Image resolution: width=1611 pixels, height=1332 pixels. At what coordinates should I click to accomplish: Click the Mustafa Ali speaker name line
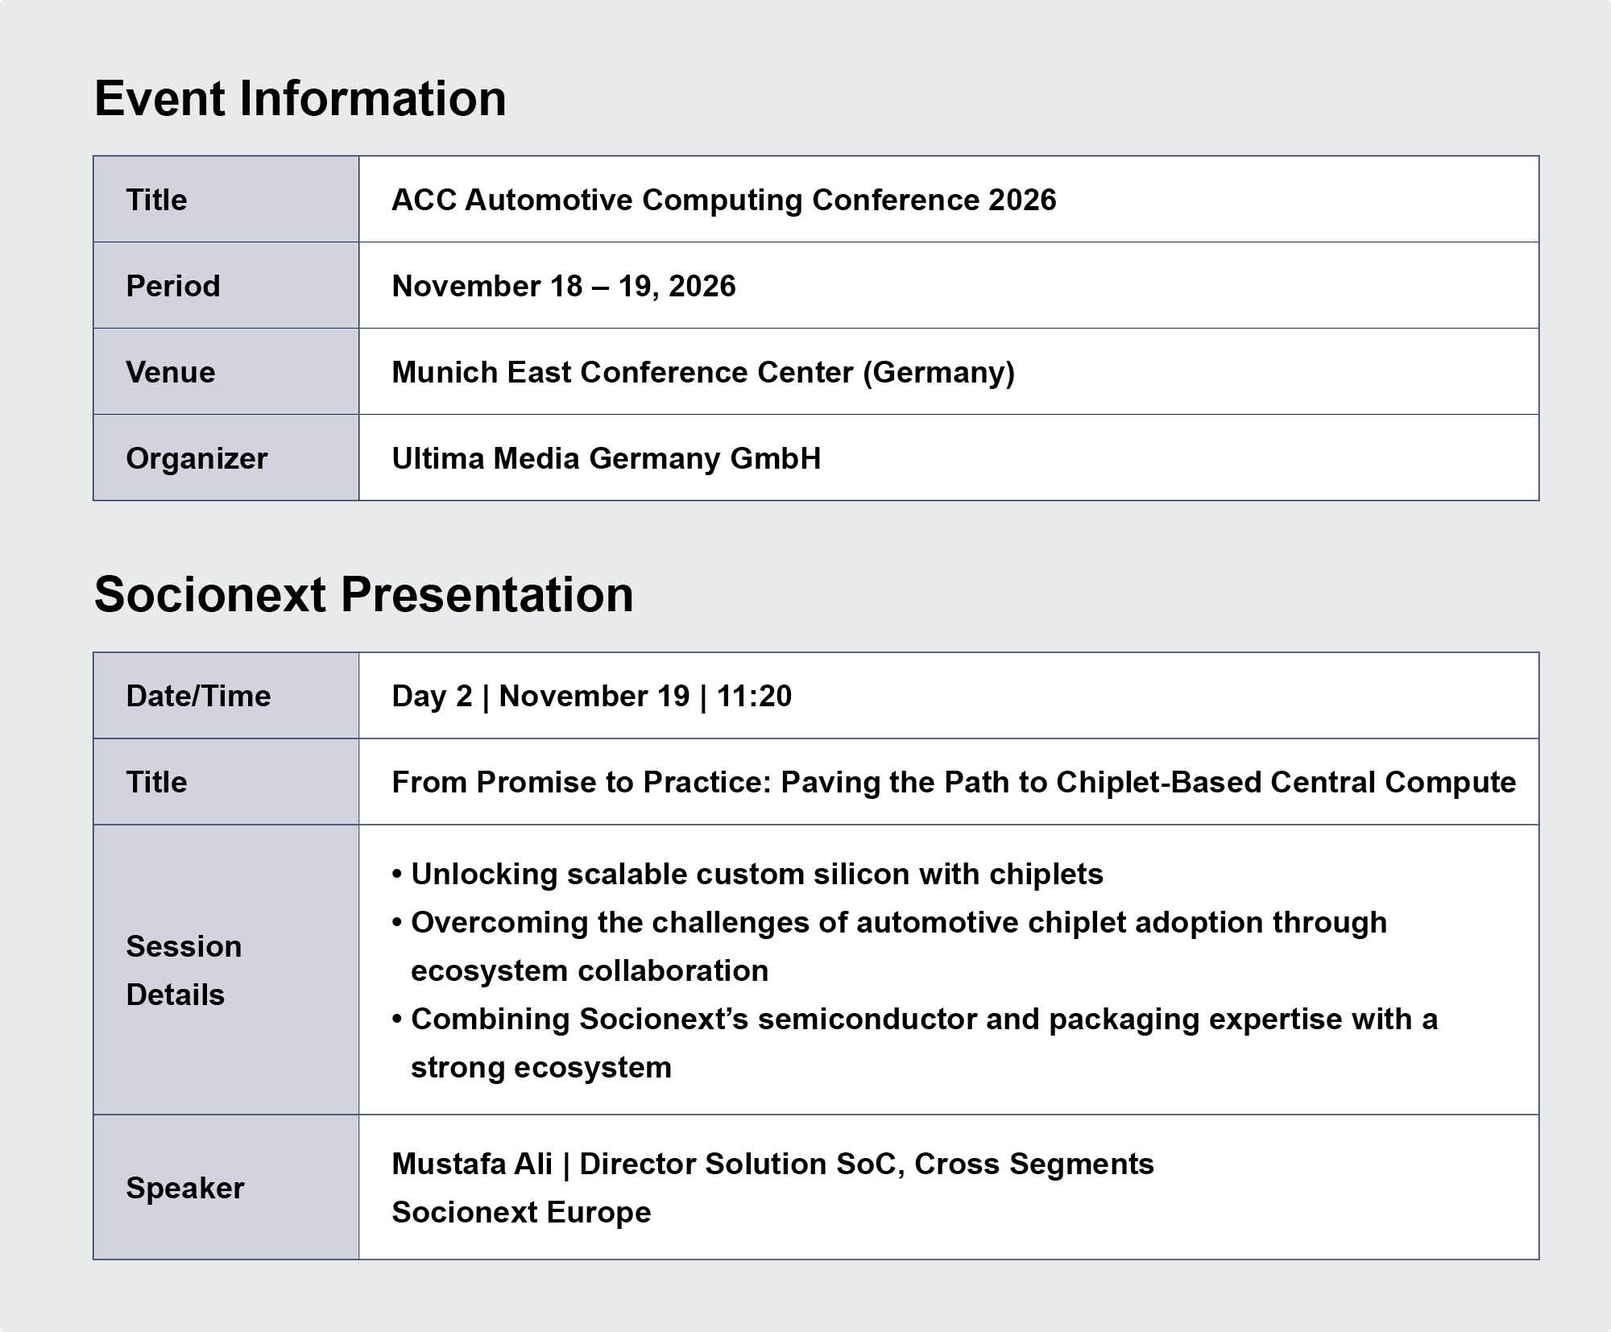pos(772,1164)
